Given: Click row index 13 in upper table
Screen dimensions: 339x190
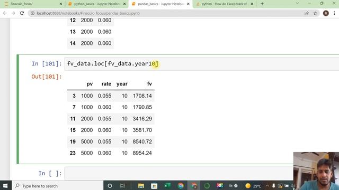Looking at the screenshot, I should tap(73, 32).
